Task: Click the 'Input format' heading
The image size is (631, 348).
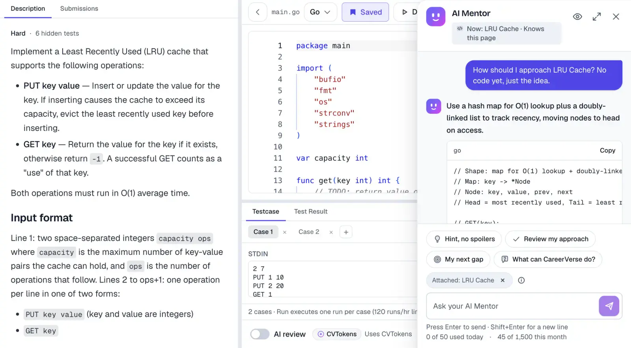Action: [42, 218]
